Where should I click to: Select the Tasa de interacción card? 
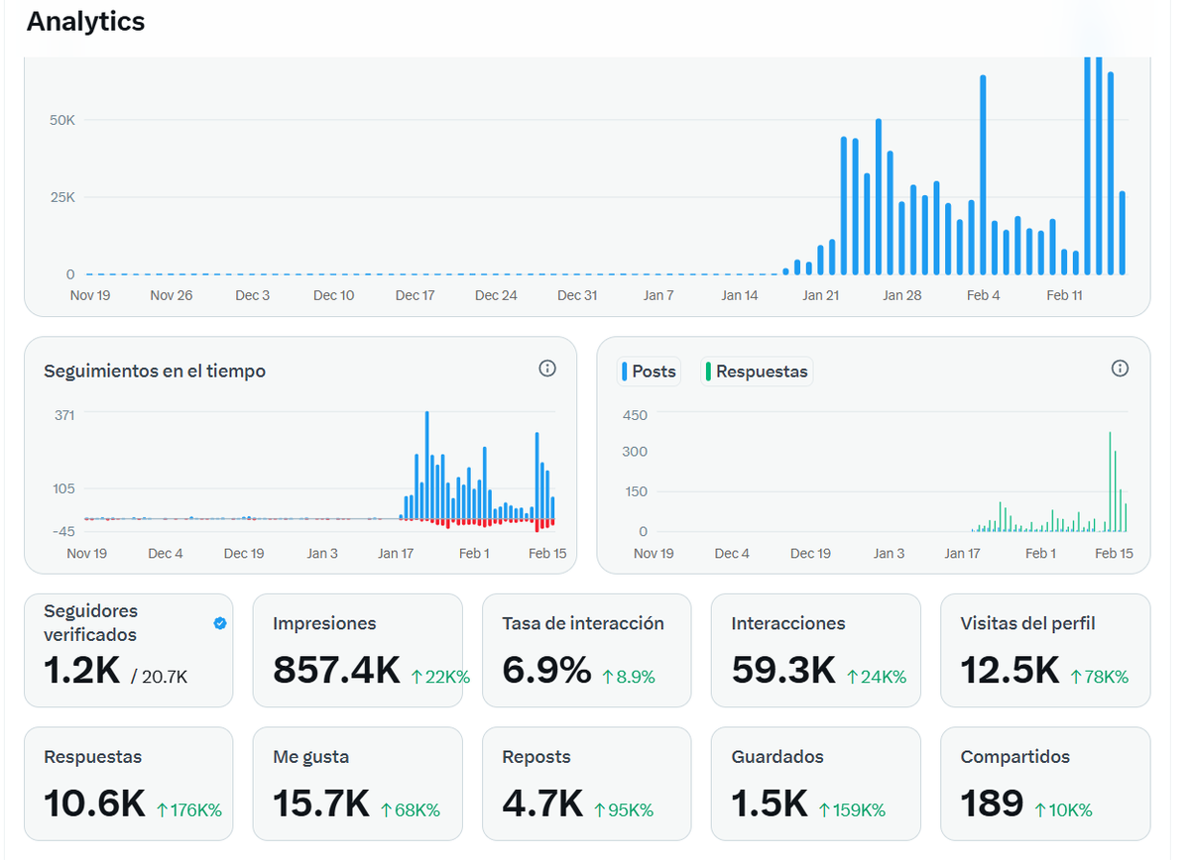pos(587,650)
